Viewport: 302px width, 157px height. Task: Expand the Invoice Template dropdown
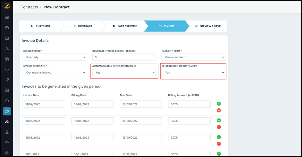tap(54, 73)
